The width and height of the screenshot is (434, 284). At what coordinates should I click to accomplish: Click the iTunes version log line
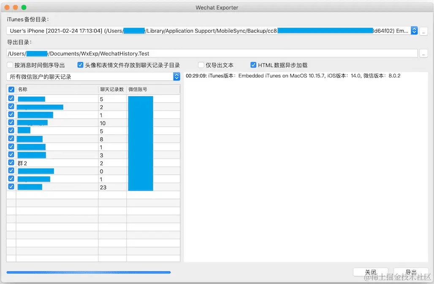[x=293, y=76]
